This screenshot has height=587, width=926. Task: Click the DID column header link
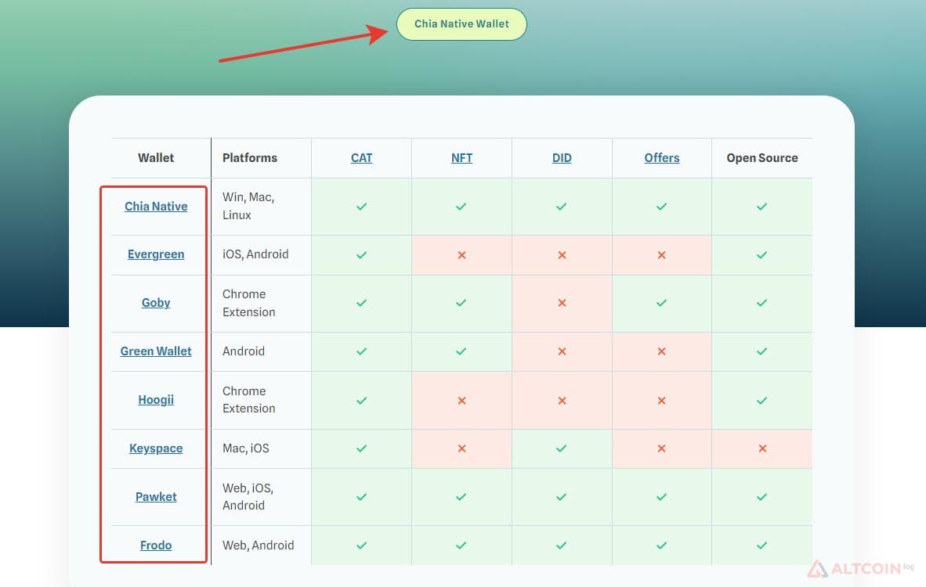(562, 158)
